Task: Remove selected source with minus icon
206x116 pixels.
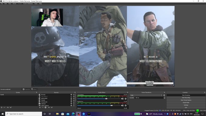Action: click(x=43, y=108)
